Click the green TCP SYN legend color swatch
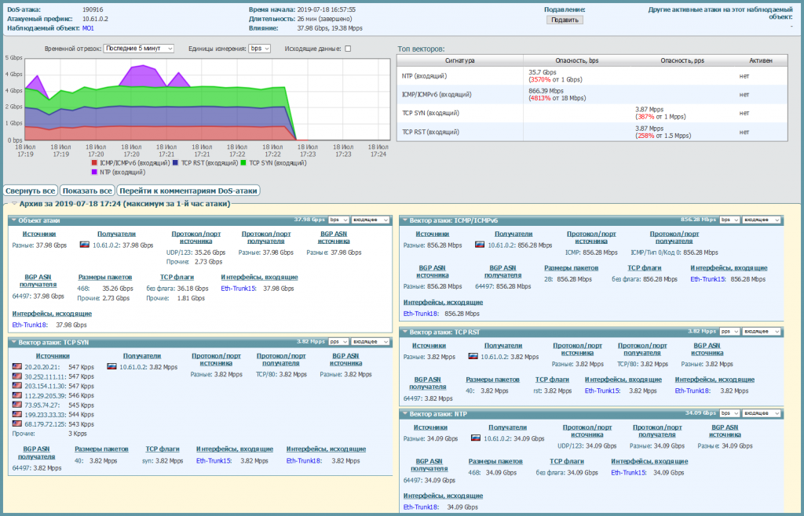The width and height of the screenshot is (804, 516). 244,163
